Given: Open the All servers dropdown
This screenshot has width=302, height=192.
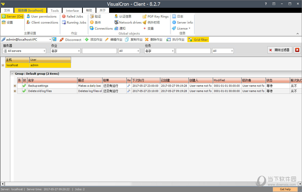Looking at the screenshot, I should 44,51.
